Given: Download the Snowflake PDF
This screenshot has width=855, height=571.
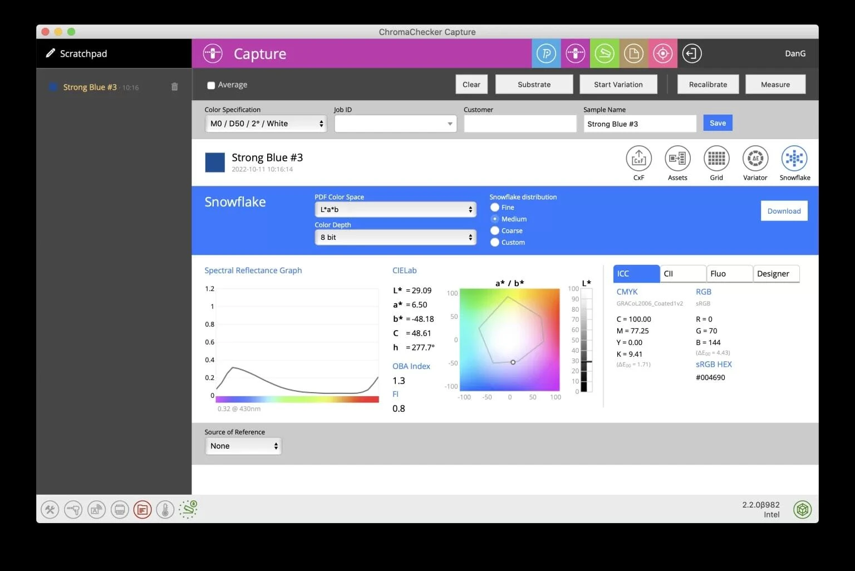Looking at the screenshot, I should point(784,211).
